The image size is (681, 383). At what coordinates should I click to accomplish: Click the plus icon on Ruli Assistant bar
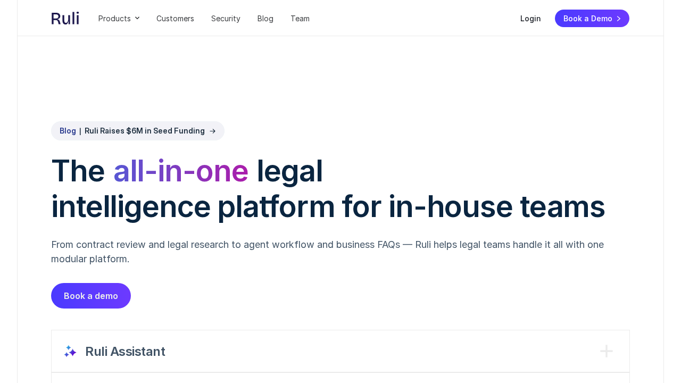tap(605, 350)
